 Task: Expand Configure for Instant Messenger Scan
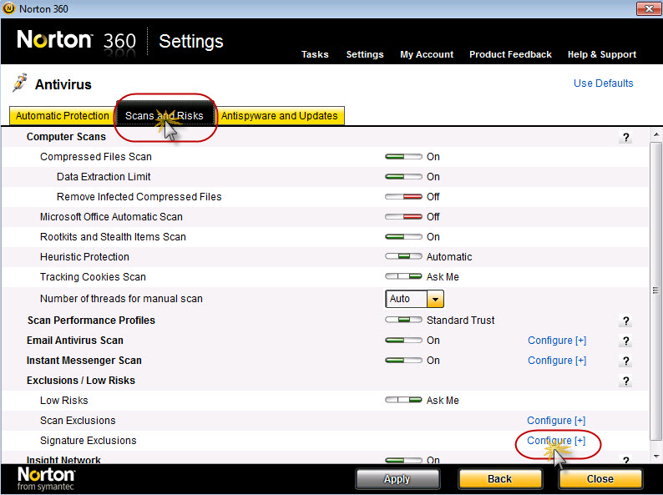point(557,361)
